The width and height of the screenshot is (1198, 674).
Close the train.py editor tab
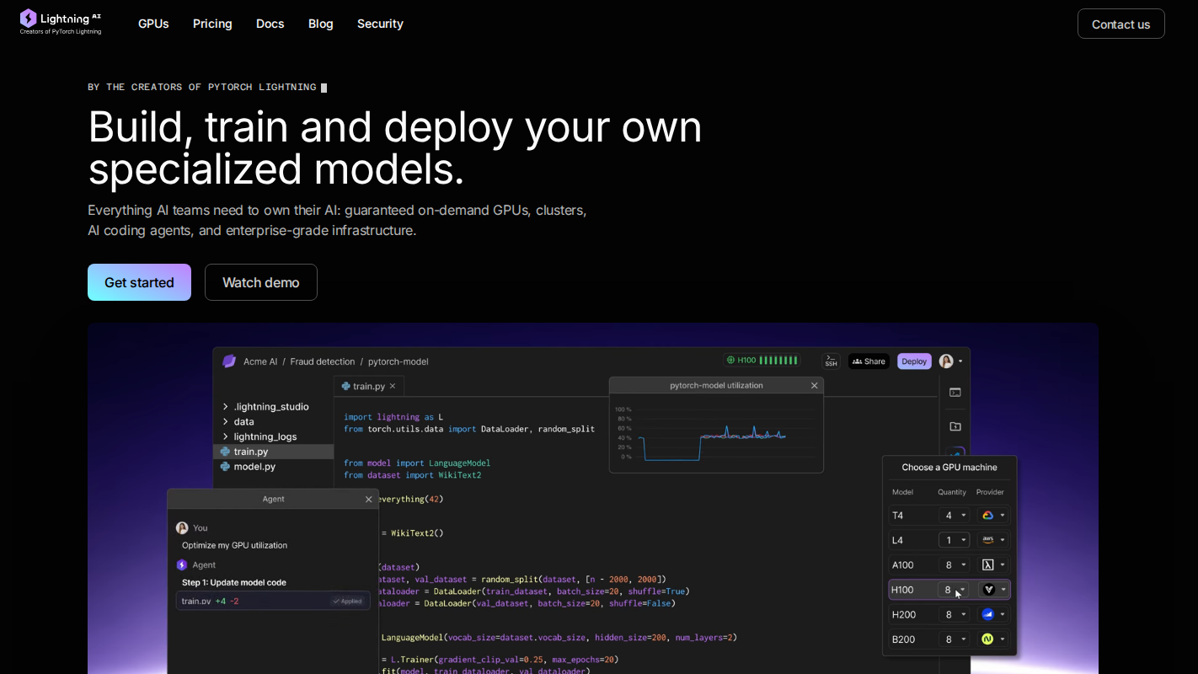393,386
